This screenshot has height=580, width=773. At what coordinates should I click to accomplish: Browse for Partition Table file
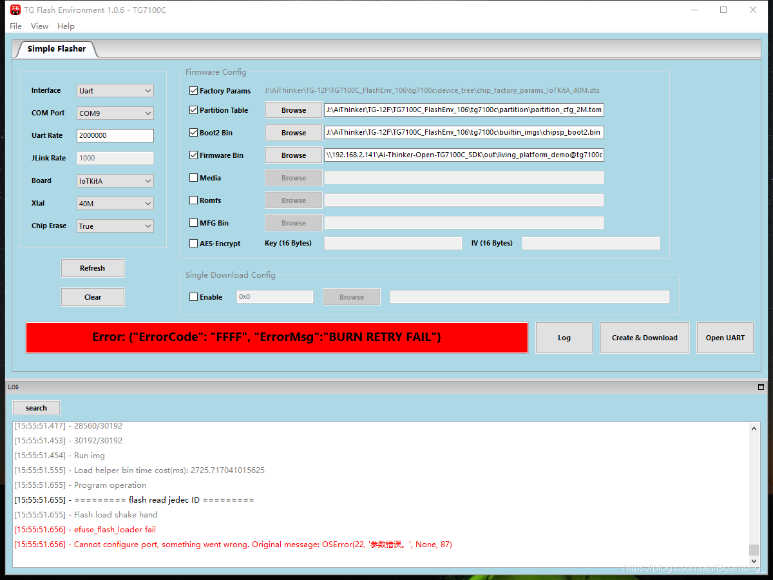click(294, 110)
